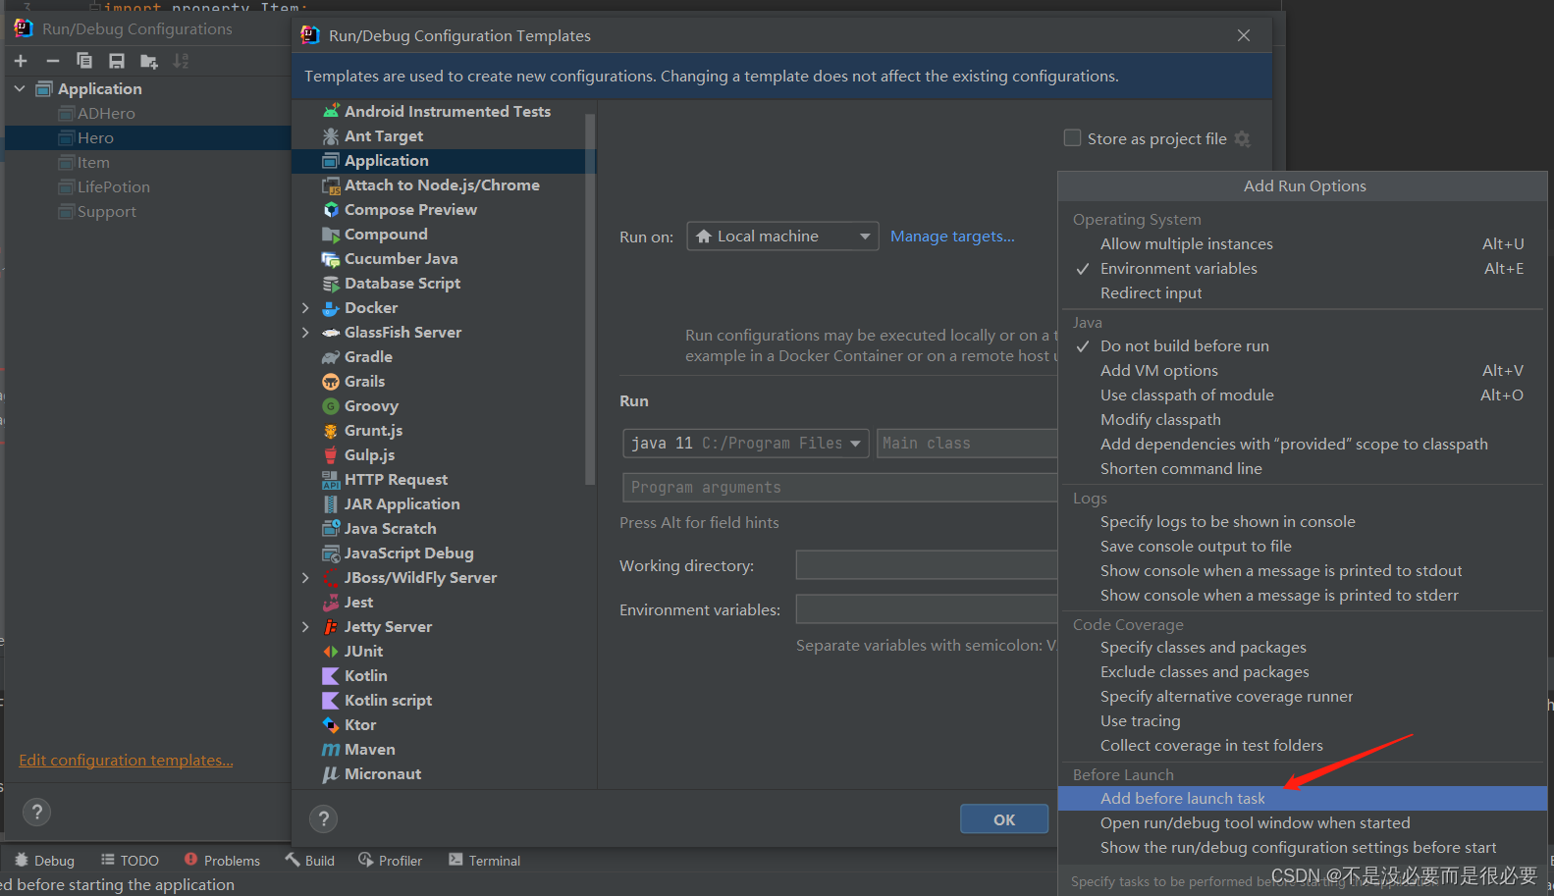Choose Add VM options menu entry
This screenshot has width=1554, height=896.
[x=1158, y=371]
